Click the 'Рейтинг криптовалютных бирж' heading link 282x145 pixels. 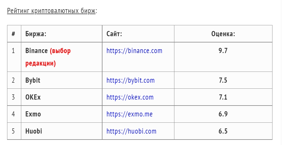pos(51,11)
